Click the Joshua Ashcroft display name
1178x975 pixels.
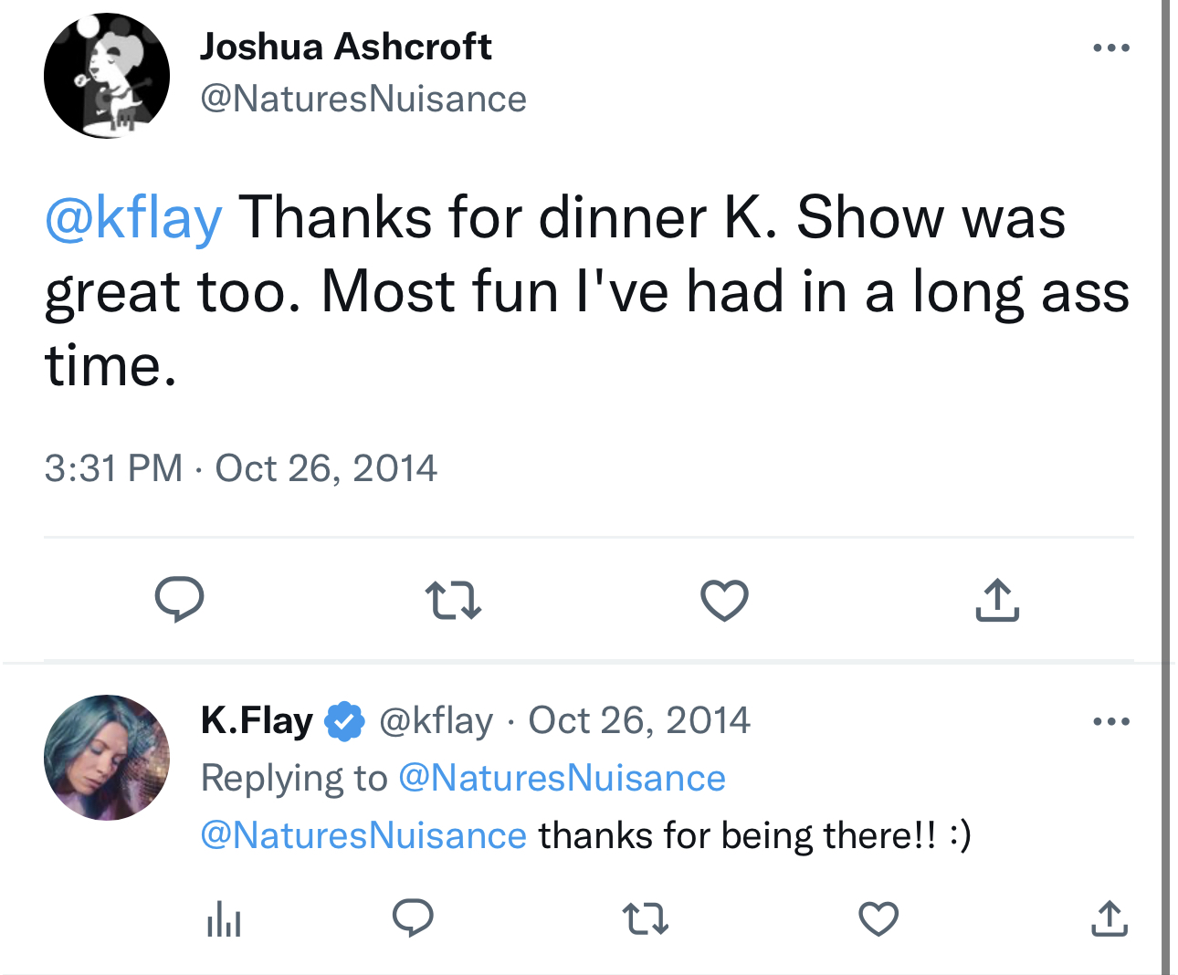(345, 47)
